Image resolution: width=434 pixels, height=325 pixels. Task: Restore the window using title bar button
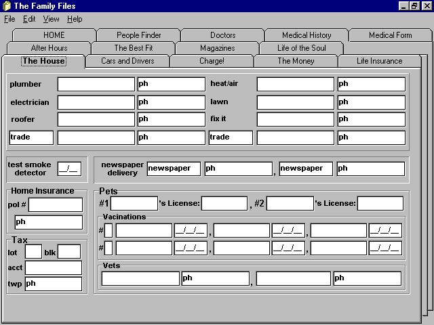click(414, 5)
